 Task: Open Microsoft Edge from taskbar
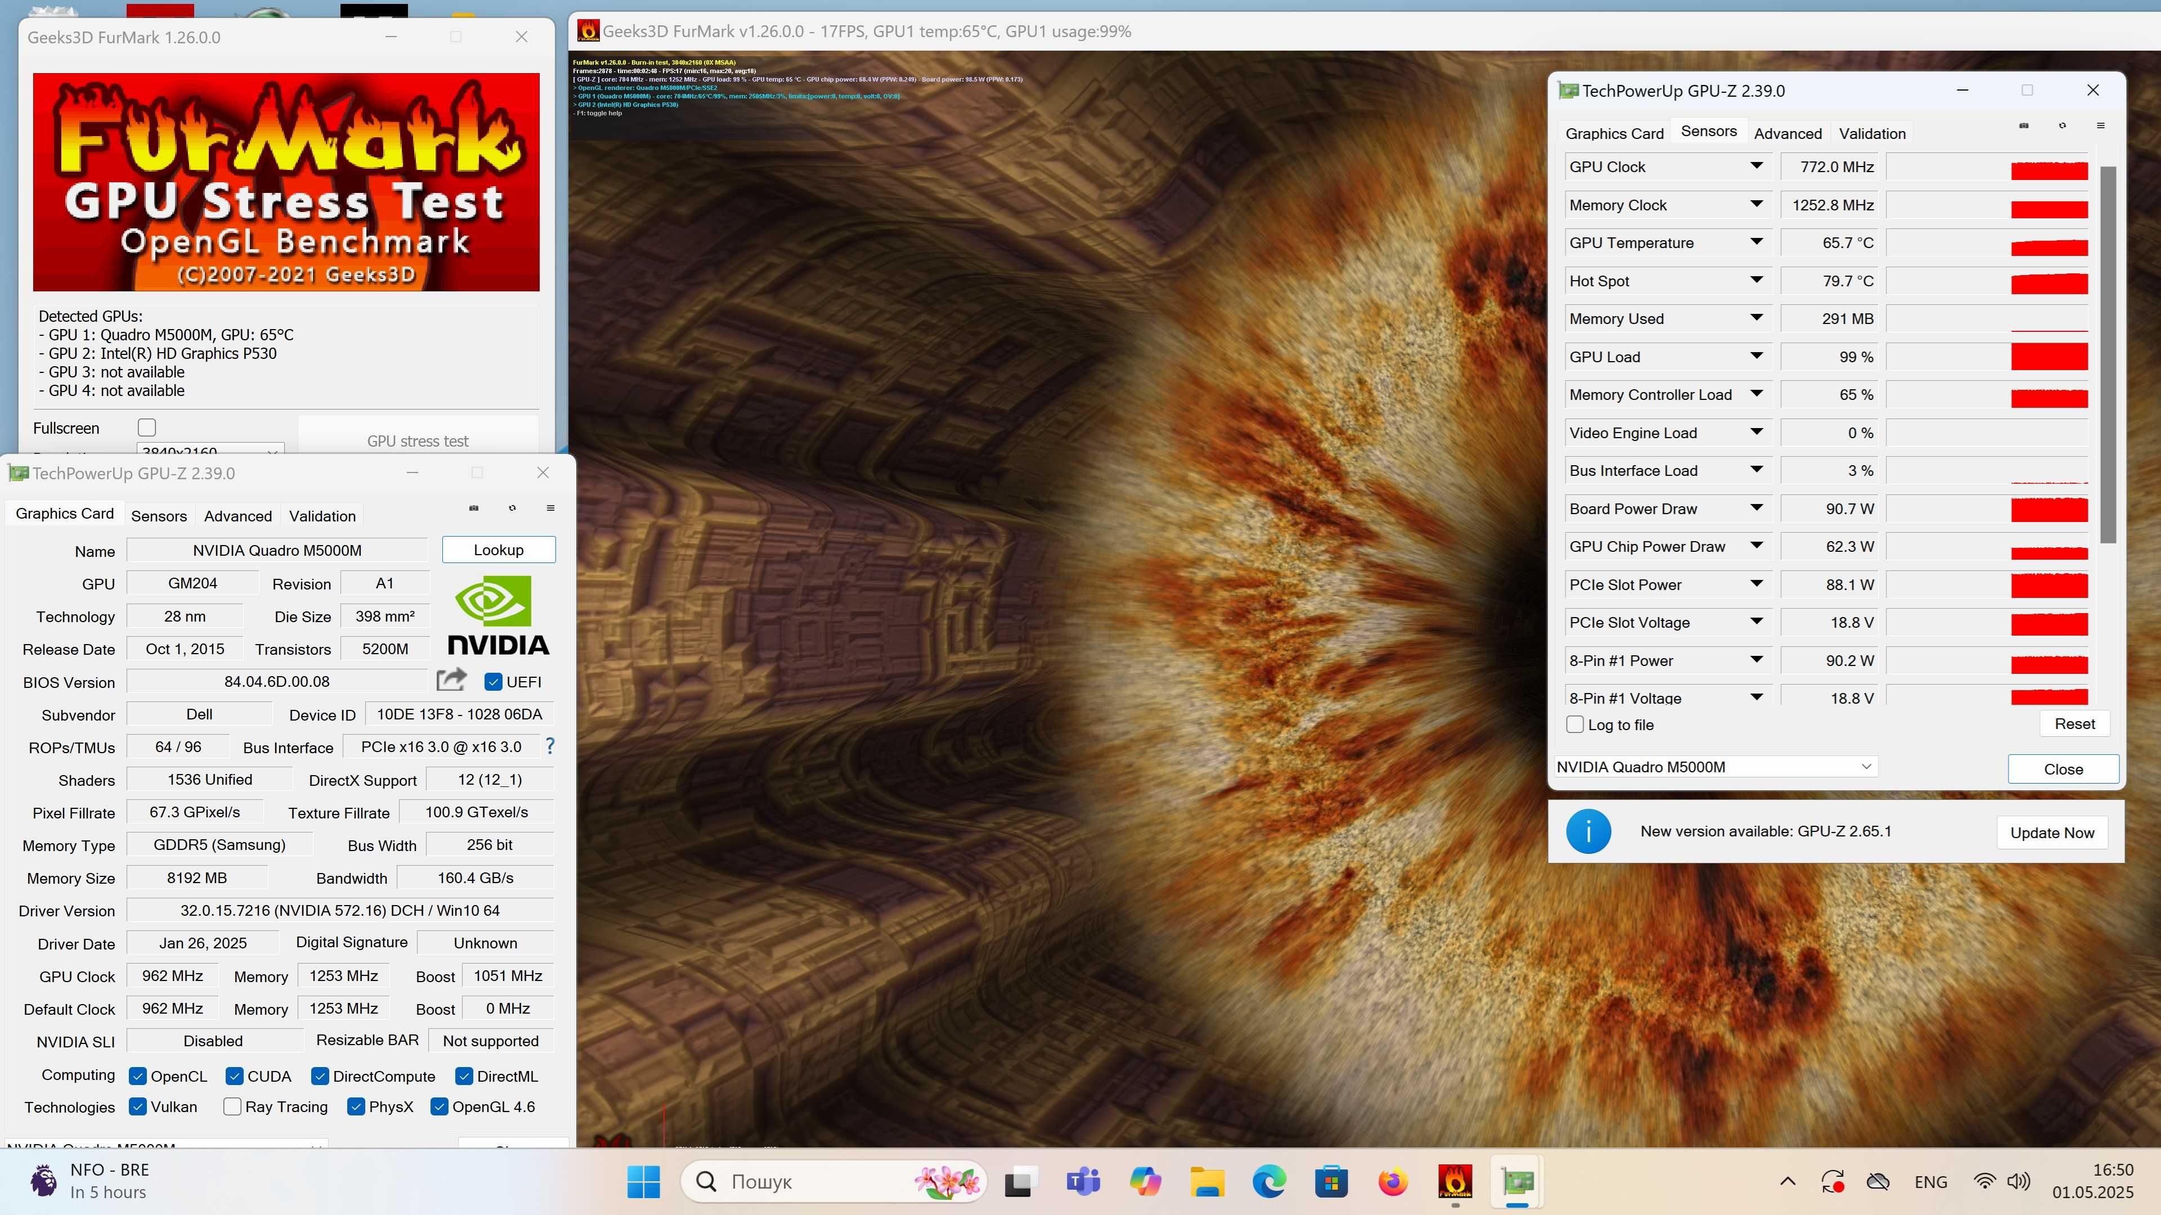[x=1269, y=1182]
